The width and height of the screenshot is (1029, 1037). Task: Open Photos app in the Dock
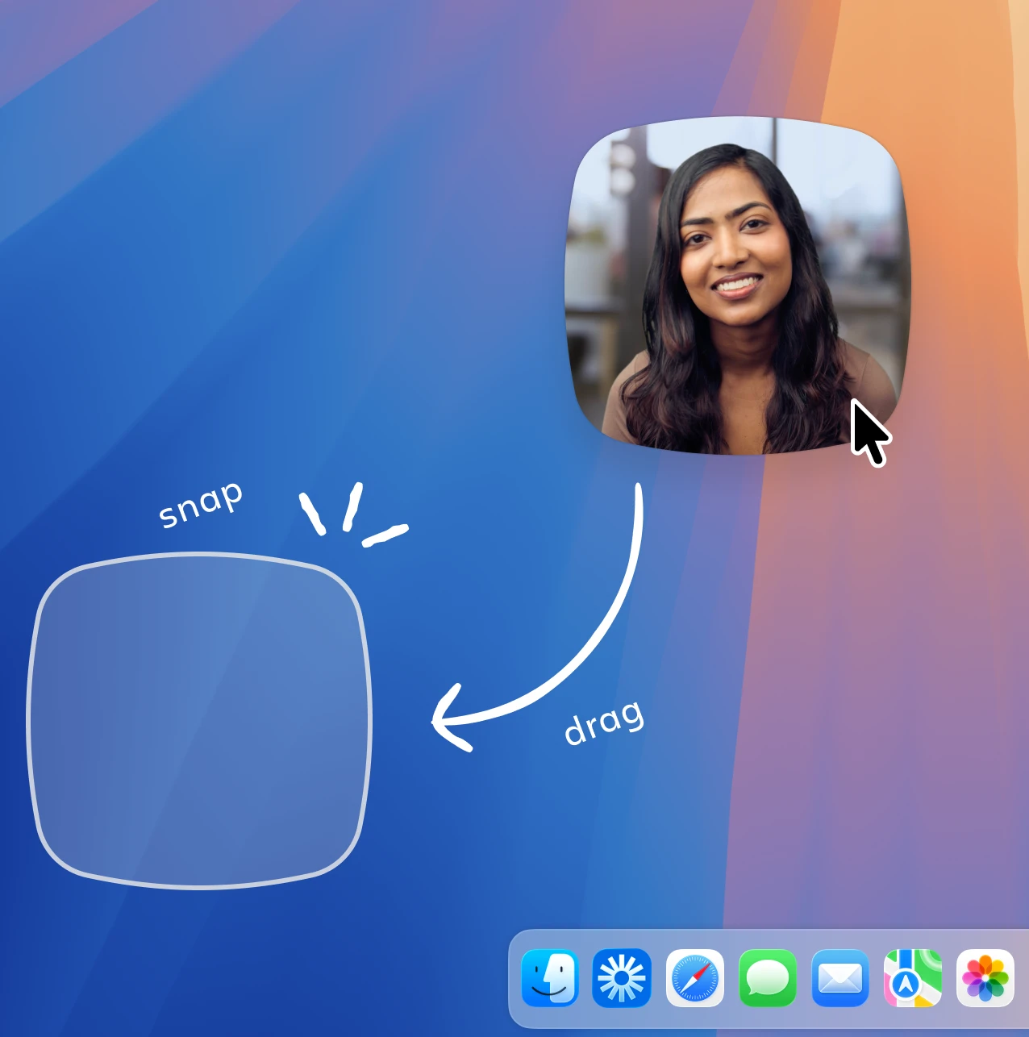pos(985,978)
